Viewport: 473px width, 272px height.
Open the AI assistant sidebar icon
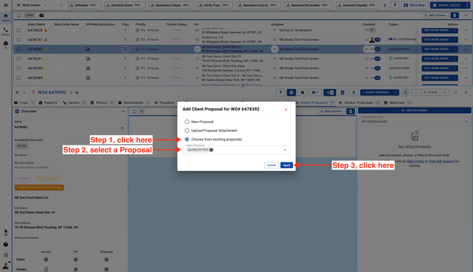click(x=6, y=45)
